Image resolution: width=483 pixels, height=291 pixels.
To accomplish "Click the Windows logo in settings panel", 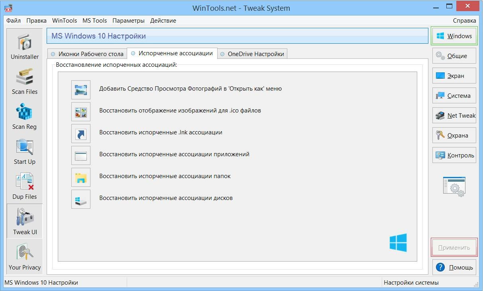I will click(398, 242).
